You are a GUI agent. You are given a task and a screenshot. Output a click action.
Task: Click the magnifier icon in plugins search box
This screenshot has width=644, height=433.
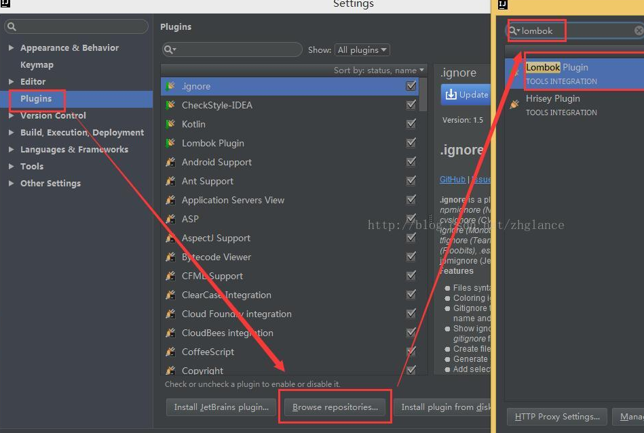(169, 49)
